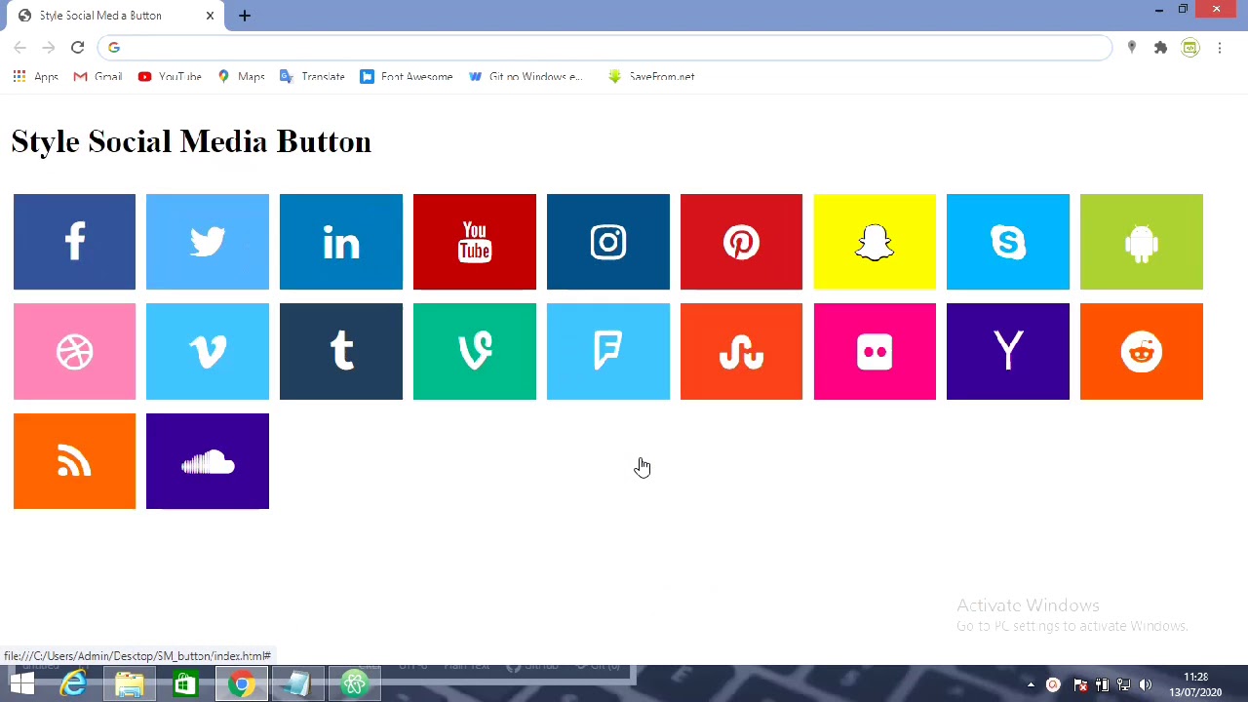
Task: Click the magenta Flickr button
Action: [x=875, y=351]
